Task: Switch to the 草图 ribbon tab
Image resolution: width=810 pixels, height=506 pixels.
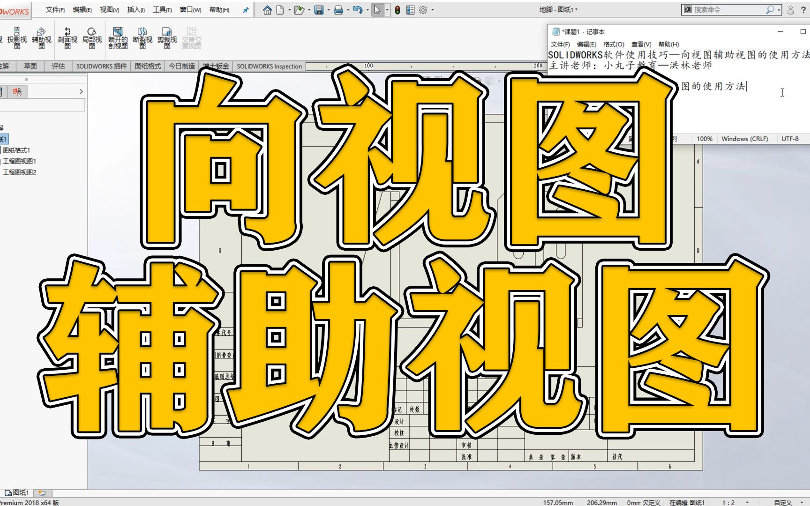Action: click(30, 66)
